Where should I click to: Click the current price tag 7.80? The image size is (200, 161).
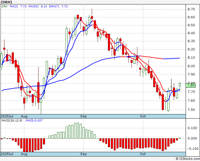tap(191, 85)
